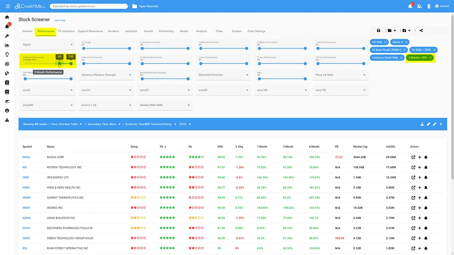Click the open help link
The width and height of the screenshot is (454, 255).
(x=60, y=20)
